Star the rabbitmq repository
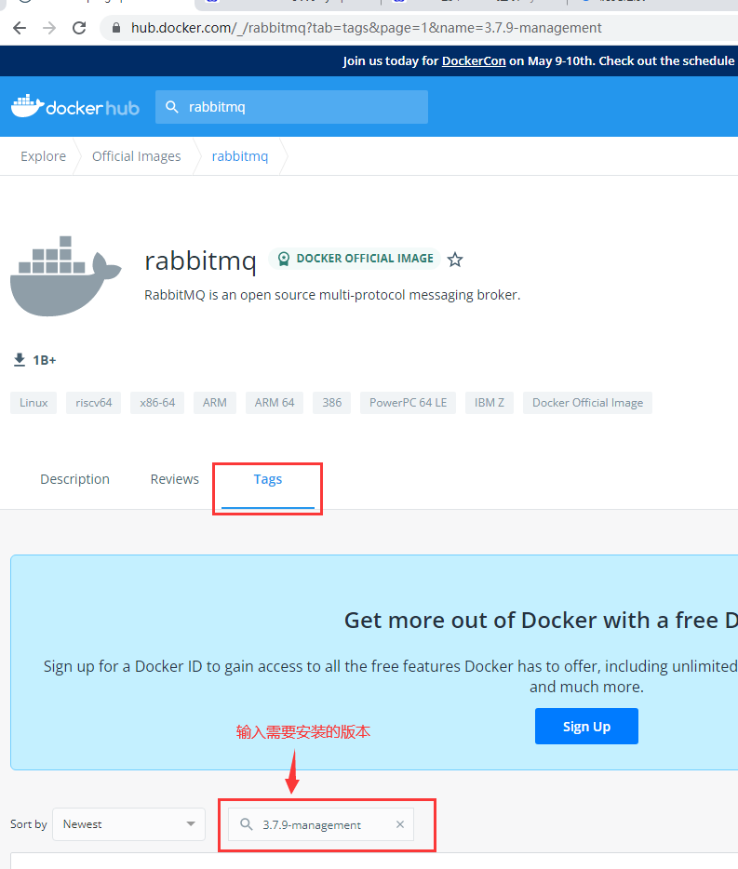Viewport: 738px width, 869px height. tap(455, 260)
